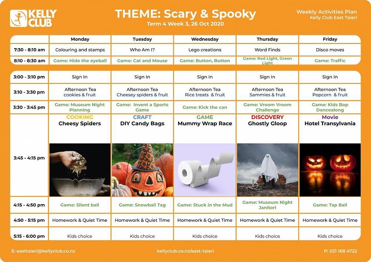Click the easttaieri@kellyclub.co.nz email address
This screenshot has height=262, width=371.
43,251
